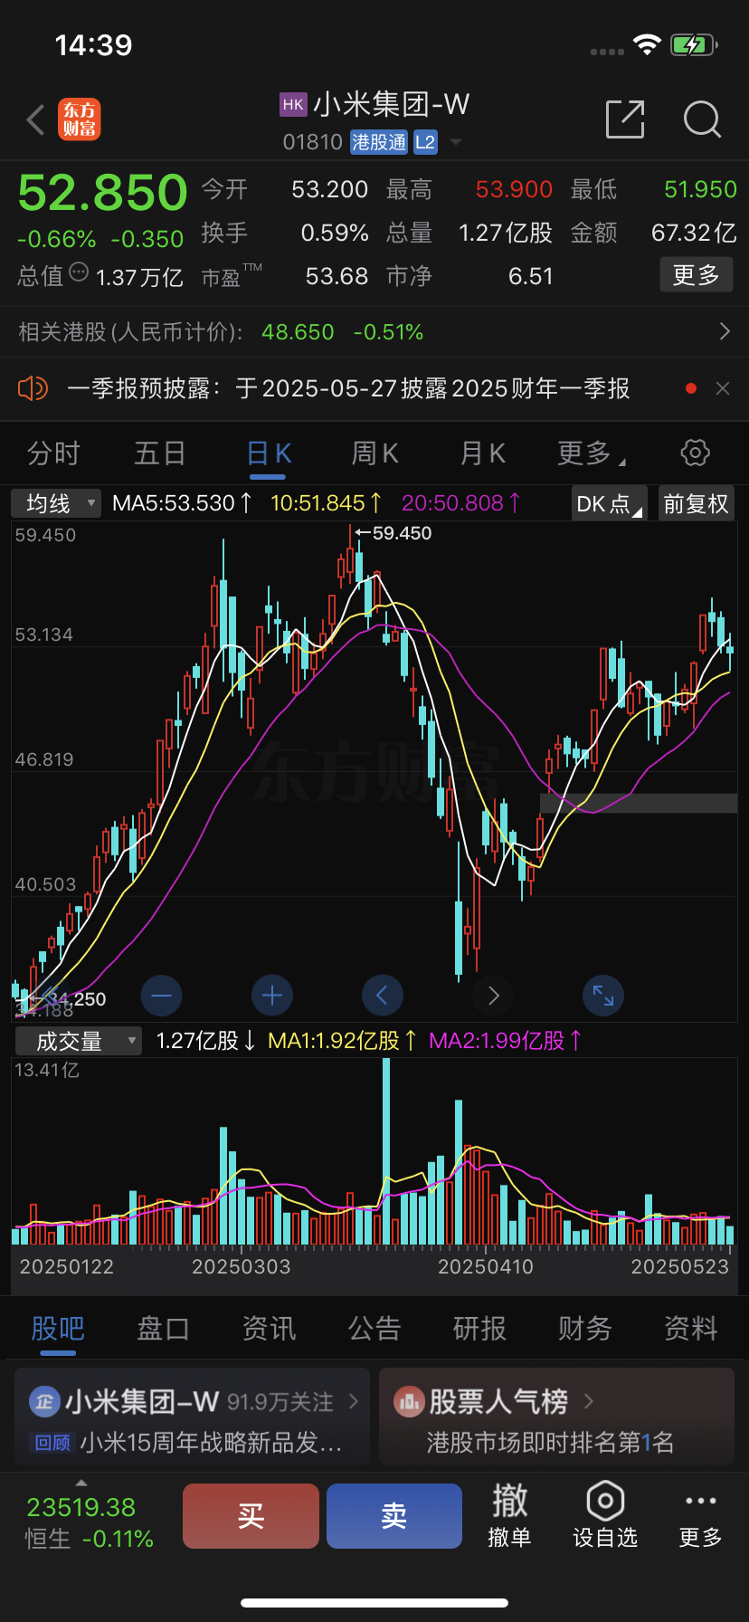Tap the 20:50.808 moving average value
The height and width of the screenshot is (1622, 749).
tap(461, 503)
